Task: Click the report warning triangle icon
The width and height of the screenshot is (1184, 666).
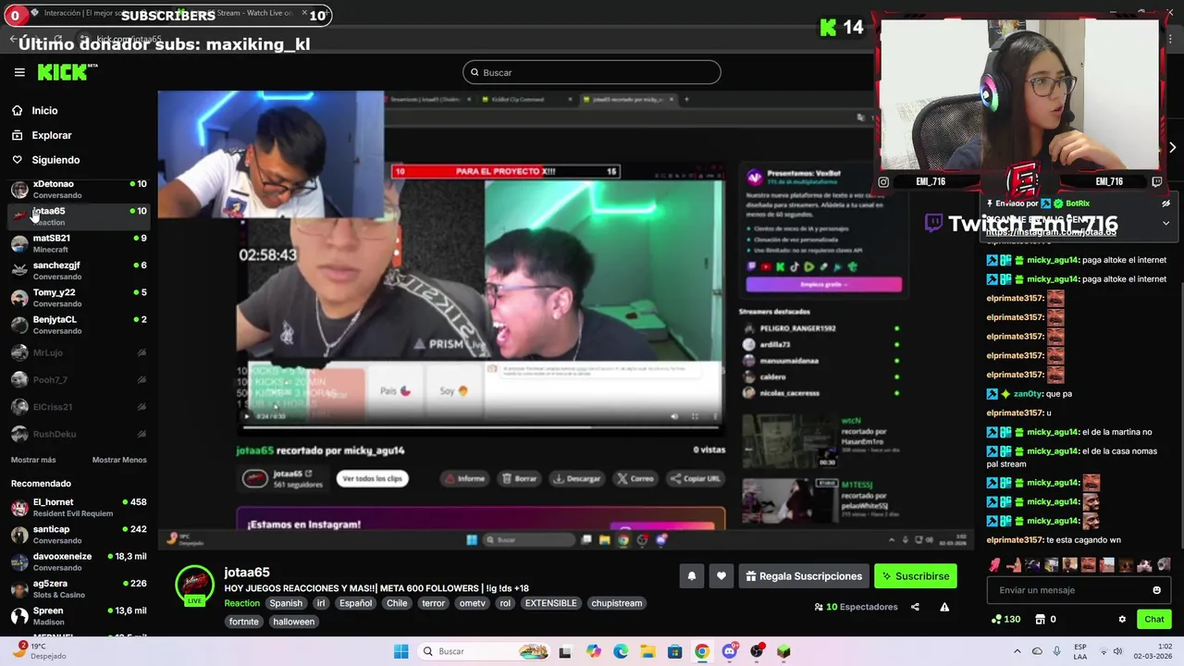Action: (944, 607)
